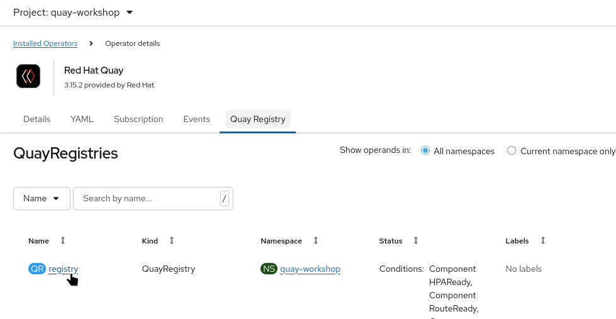This screenshot has height=319, width=616.
Task: Go to the Subscription tab
Action: [138, 119]
